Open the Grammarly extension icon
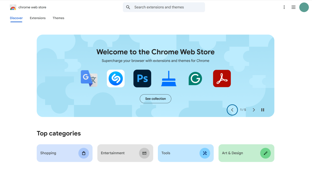 (195, 78)
